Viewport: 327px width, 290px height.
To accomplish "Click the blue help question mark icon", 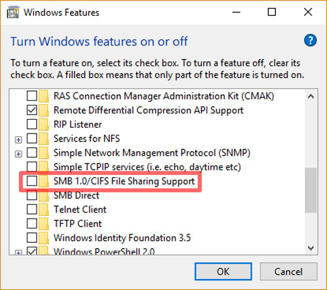I will [310, 41].
